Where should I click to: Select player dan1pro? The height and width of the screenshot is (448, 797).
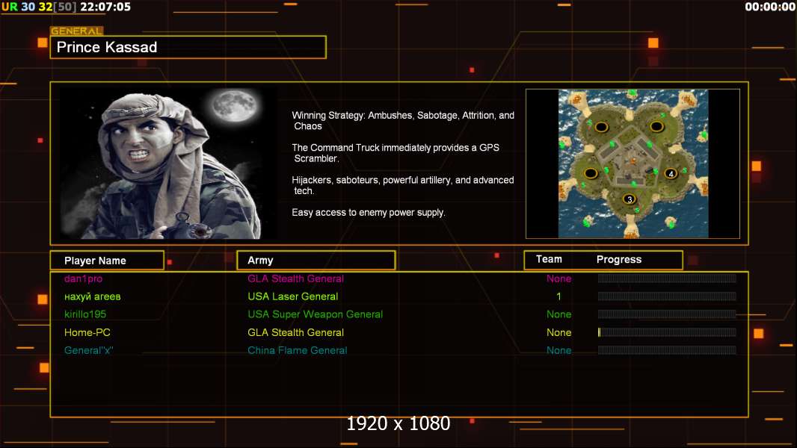(x=83, y=279)
